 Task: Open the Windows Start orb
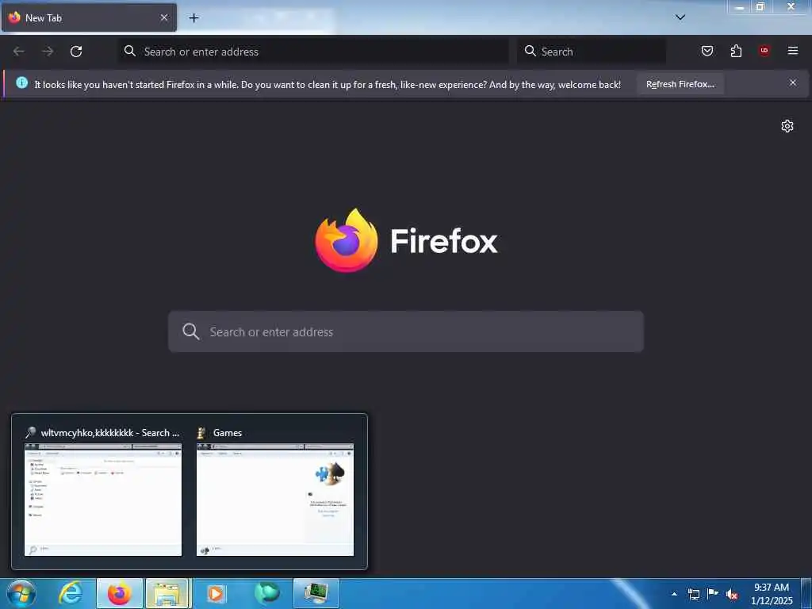pyautogui.click(x=21, y=593)
